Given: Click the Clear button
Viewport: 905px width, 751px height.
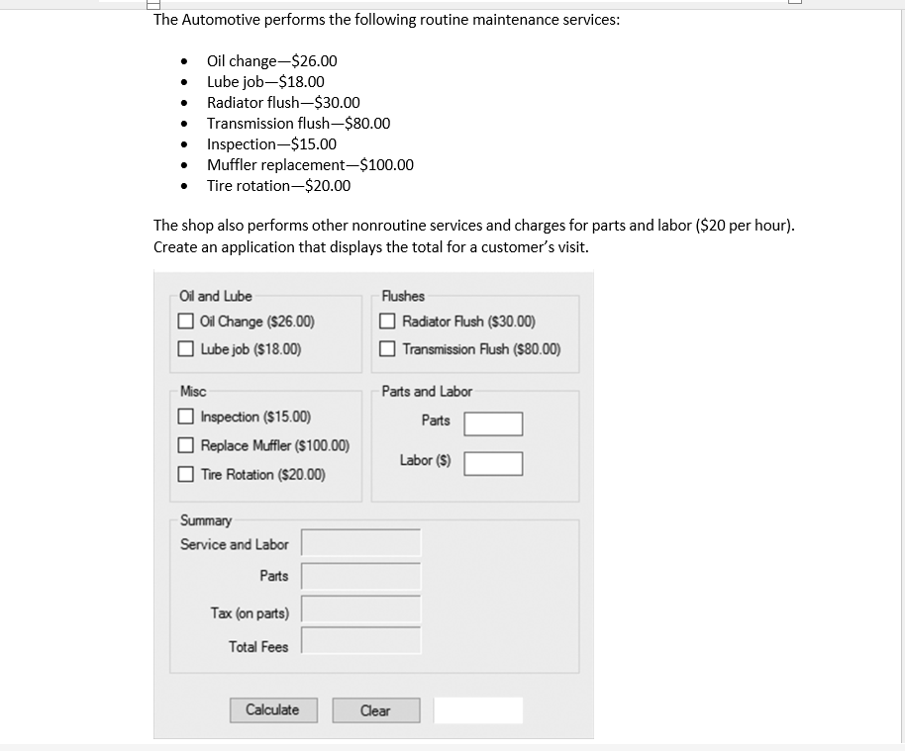Looking at the screenshot, I should coord(375,710).
